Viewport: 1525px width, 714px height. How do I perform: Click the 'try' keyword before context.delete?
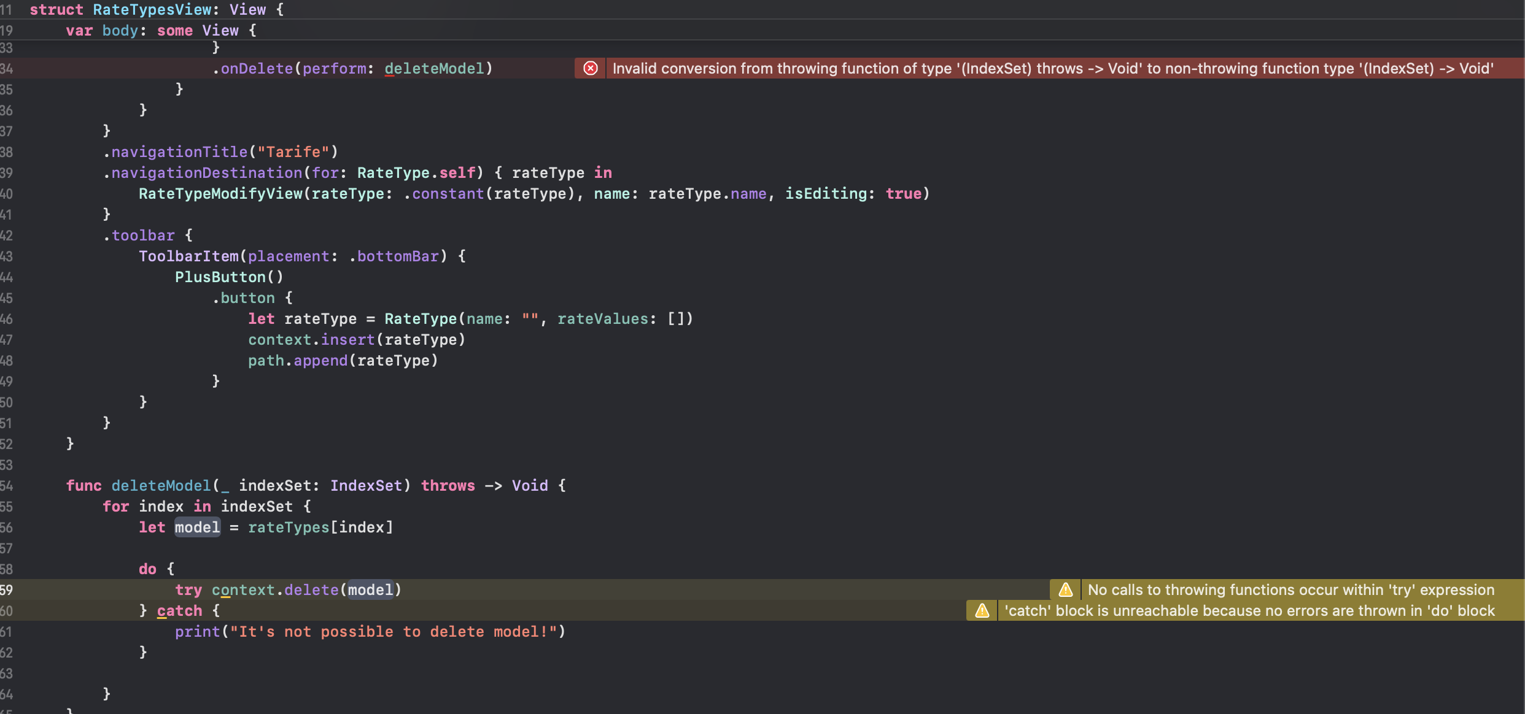coord(188,589)
